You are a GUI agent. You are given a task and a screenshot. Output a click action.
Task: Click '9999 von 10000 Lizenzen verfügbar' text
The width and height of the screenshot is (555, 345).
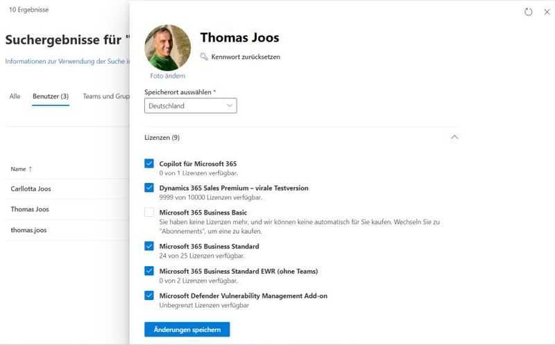(211, 197)
